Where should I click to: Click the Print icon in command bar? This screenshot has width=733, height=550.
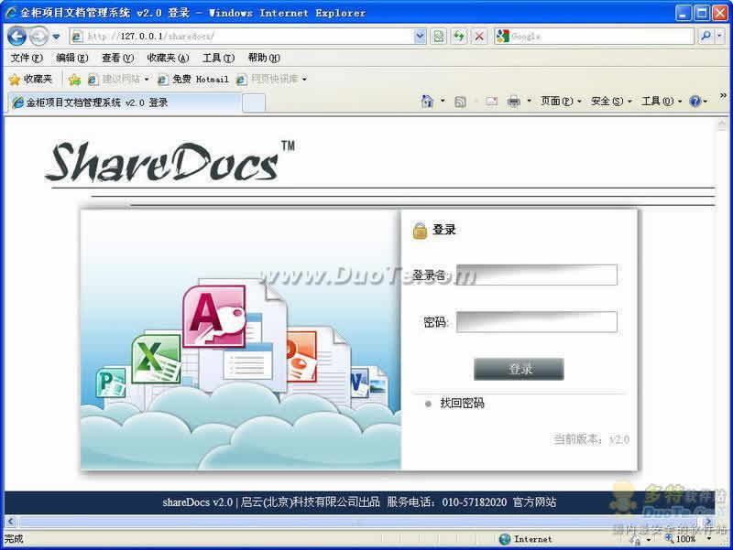click(513, 102)
